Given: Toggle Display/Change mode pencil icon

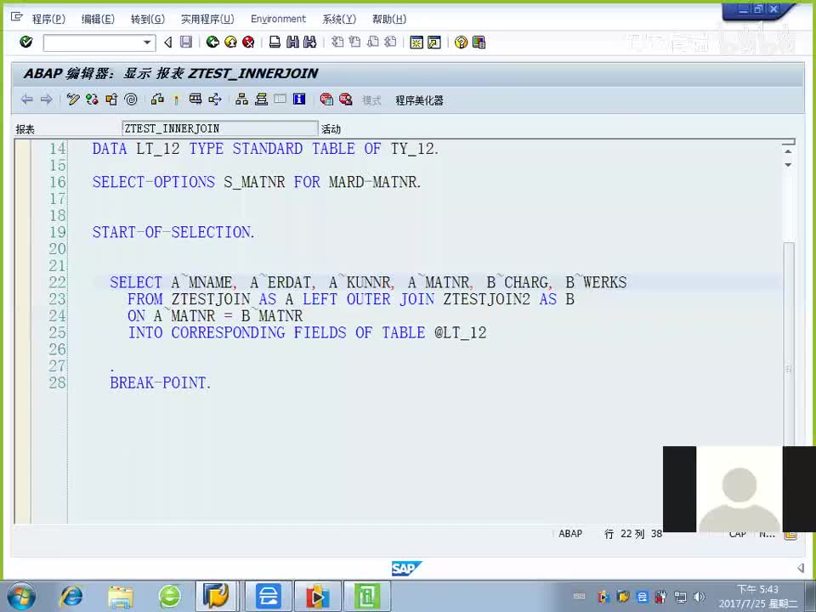Looking at the screenshot, I should (x=73, y=99).
